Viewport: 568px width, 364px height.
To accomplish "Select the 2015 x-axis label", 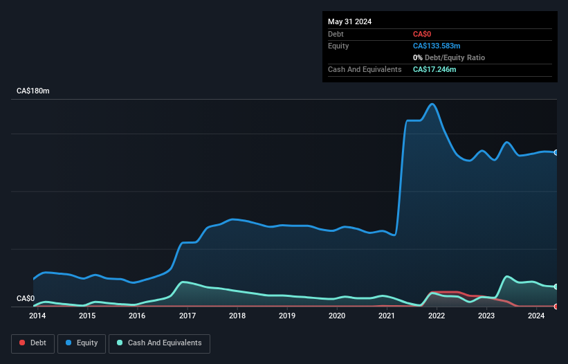I will 87,316.
